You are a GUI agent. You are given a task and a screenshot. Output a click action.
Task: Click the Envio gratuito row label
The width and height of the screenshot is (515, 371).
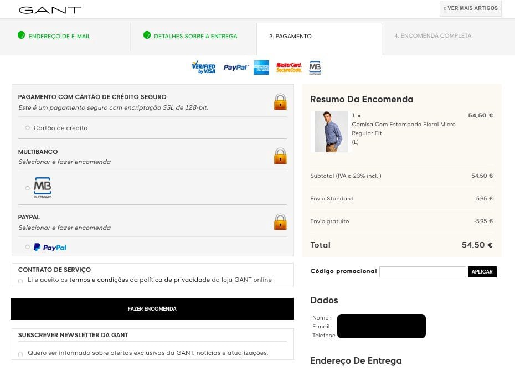point(329,221)
